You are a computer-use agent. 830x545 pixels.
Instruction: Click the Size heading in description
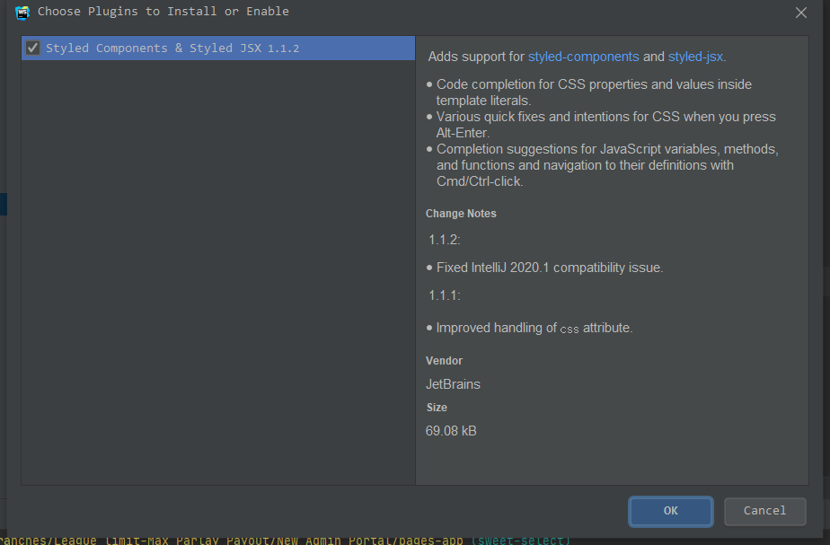[x=437, y=408]
